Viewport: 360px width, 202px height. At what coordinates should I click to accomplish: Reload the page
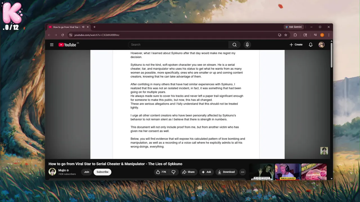pos(62,35)
